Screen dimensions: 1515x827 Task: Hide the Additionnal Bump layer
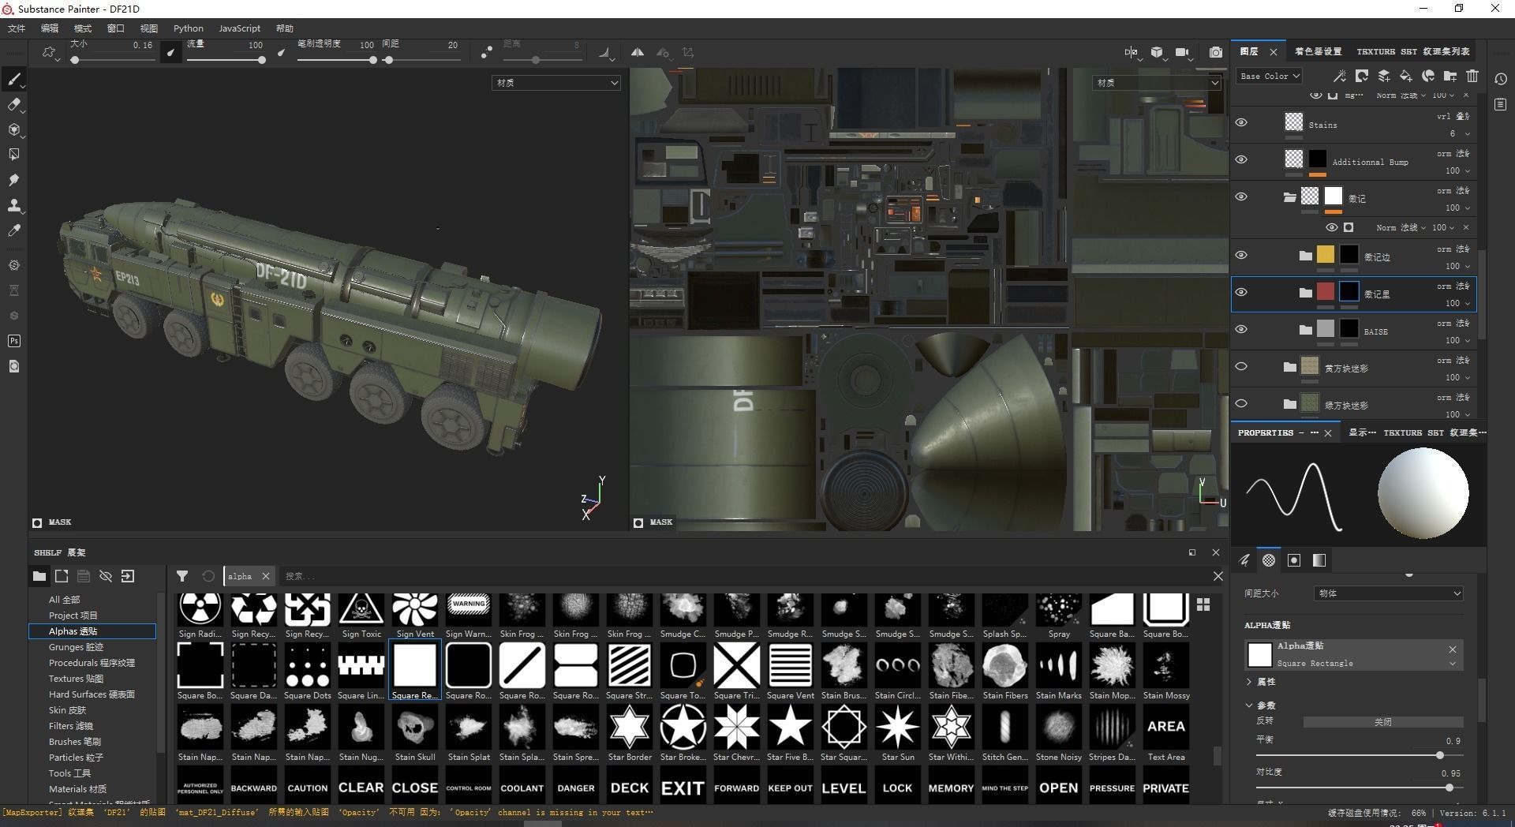tap(1241, 159)
